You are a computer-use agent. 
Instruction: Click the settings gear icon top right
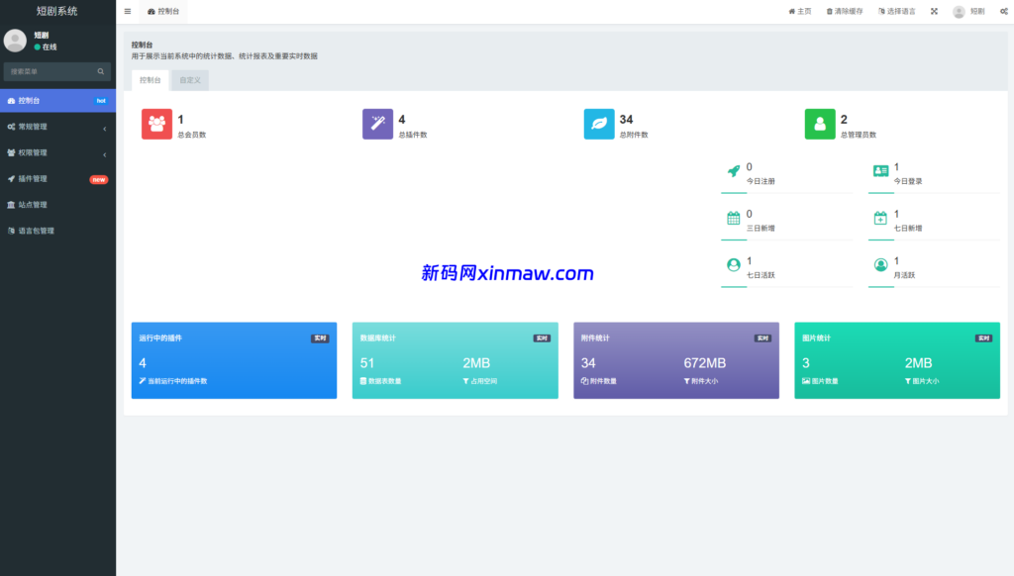(1002, 11)
